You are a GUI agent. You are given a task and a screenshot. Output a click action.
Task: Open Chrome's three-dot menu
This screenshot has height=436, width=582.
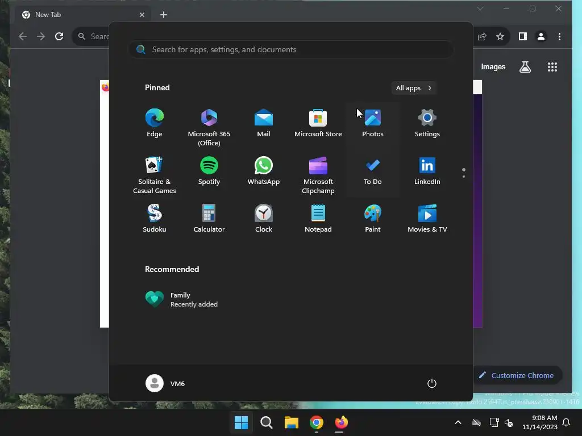click(x=559, y=36)
